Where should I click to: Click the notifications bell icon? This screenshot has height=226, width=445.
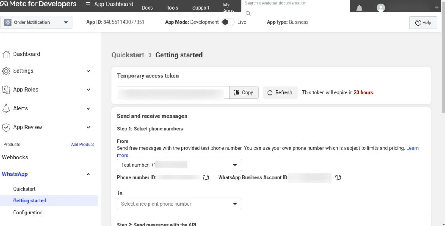359,8
